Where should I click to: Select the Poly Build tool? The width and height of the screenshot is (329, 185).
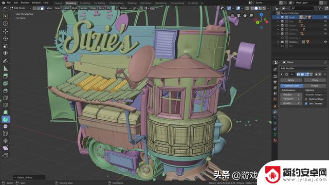coord(6,112)
